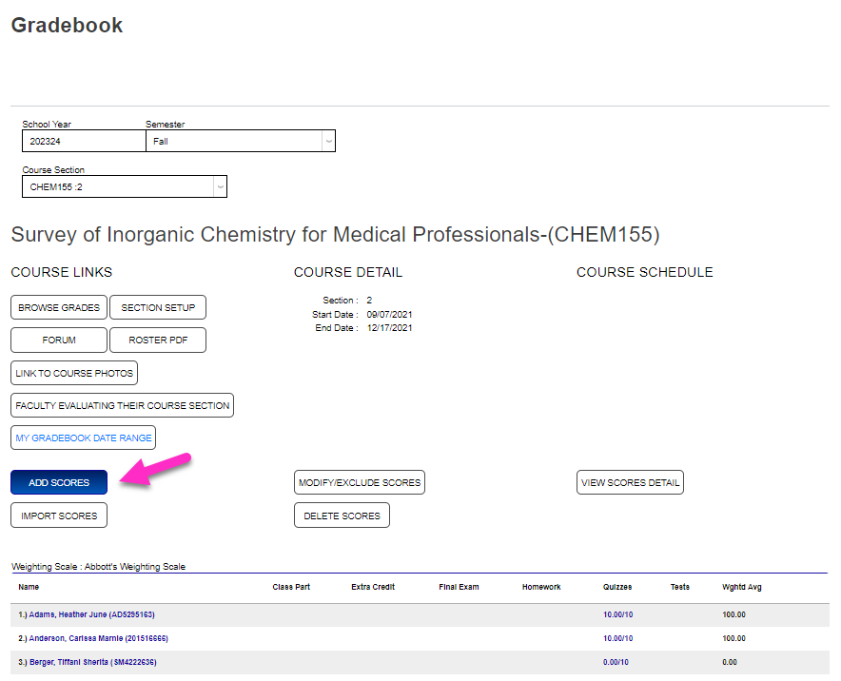
Task: Open Import Scores
Action: 58,515
